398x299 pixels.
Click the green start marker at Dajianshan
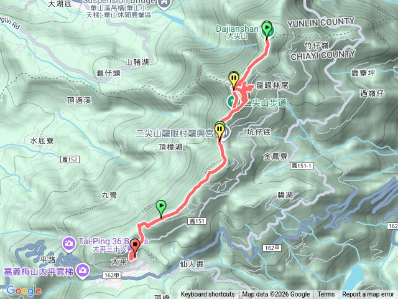267,30
